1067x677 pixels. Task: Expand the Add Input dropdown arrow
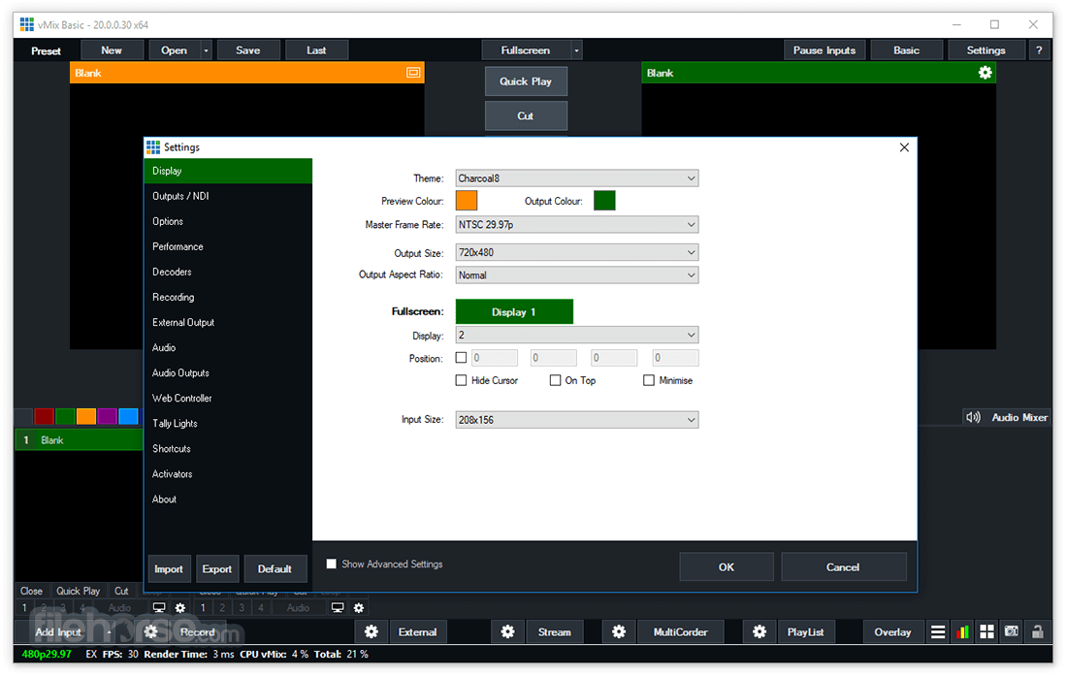point(109,632)
